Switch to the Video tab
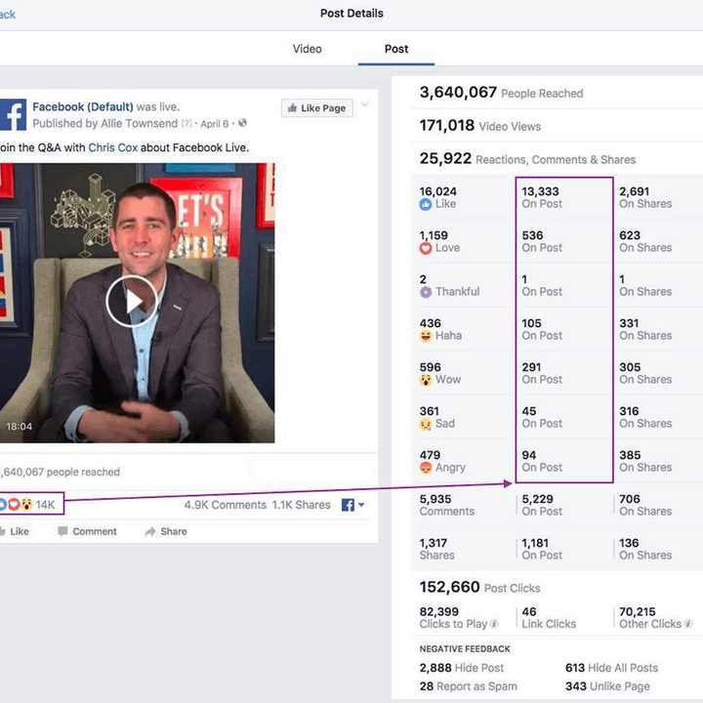Image resolution: width=703 pixels, height=703 pixels. [x=308, y=49]
